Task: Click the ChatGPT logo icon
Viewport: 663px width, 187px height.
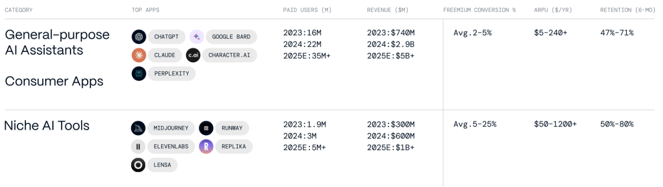Action: tap(139, 36)
